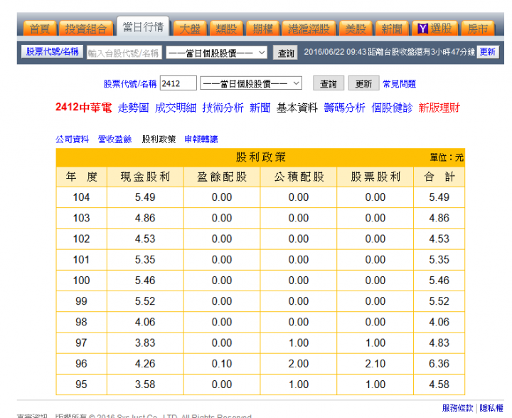Click 更新 button next to market time

click(488, 52)
